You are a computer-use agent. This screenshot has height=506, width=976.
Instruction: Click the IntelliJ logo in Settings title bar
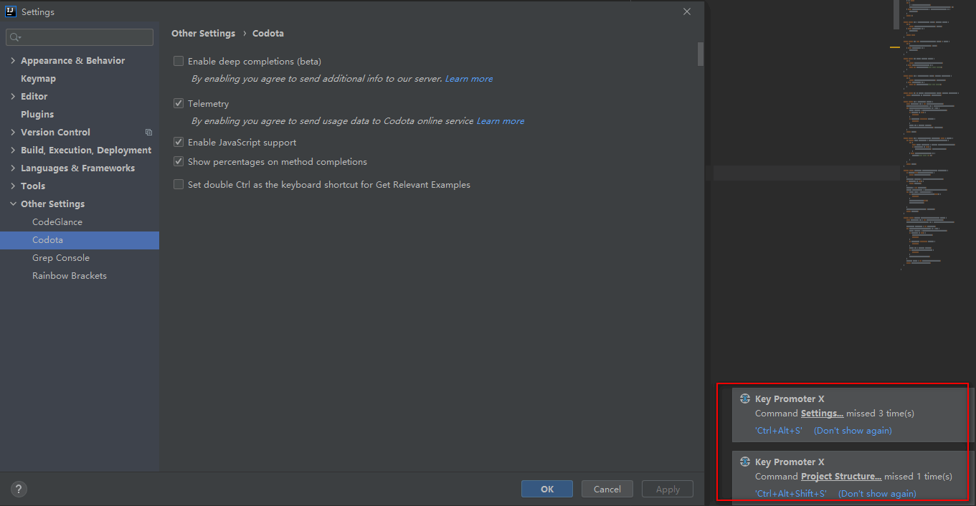pyautogui.click(x=11, y=11)
